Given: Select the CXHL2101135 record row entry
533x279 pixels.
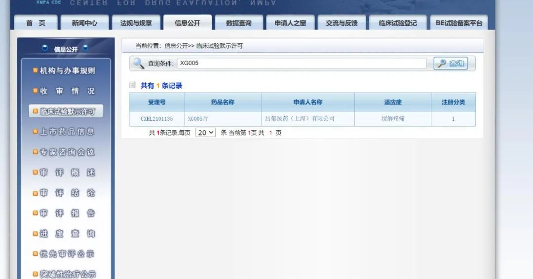Looking at the screenshot, I should pyautogui.click(x=156, y=119).
